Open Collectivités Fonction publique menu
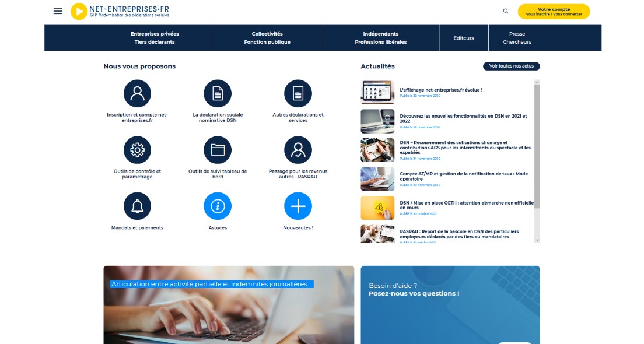This screenshot has width=644, height=344. (x=267, y=38)
